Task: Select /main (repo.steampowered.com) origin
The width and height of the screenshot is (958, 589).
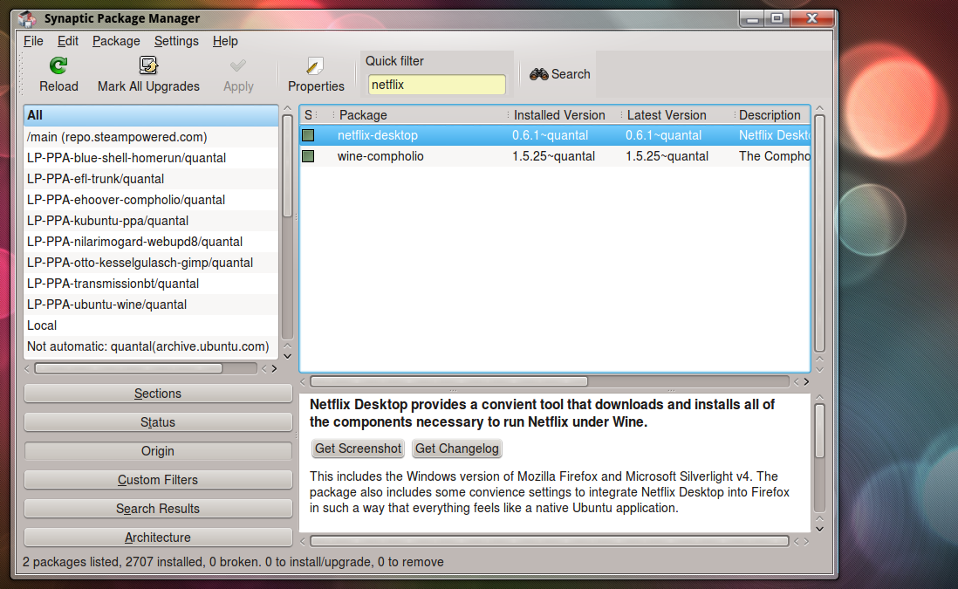Action: [151, 137]
